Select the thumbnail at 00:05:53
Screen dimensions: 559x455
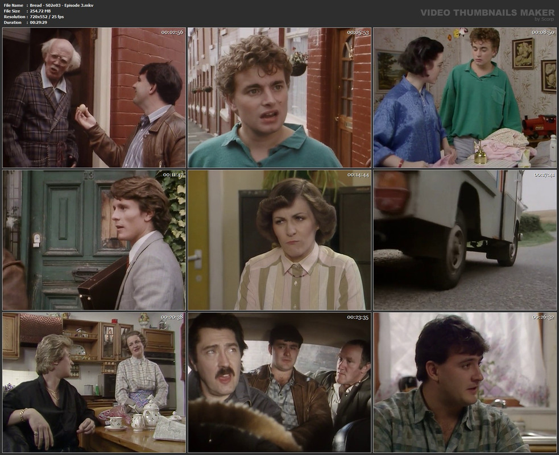click(280, 98)
